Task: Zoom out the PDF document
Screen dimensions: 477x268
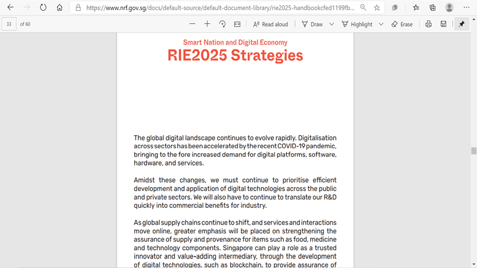Action: (x=192, y=24)
